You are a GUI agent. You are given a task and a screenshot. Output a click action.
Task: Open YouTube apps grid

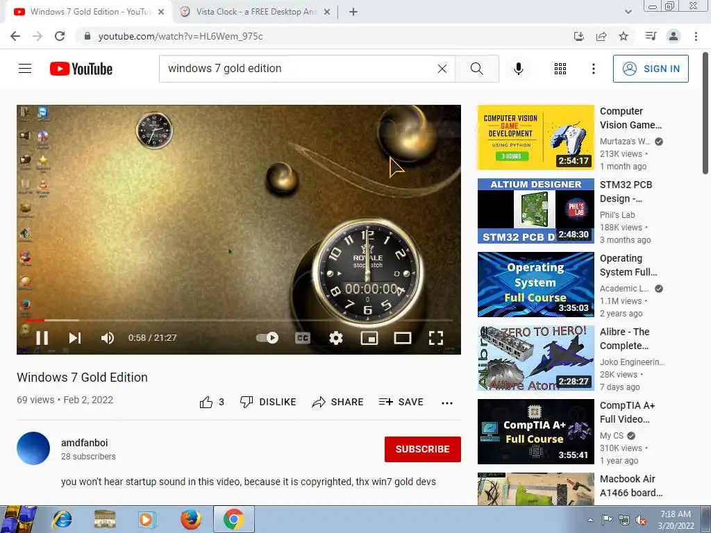pos(560,69)
